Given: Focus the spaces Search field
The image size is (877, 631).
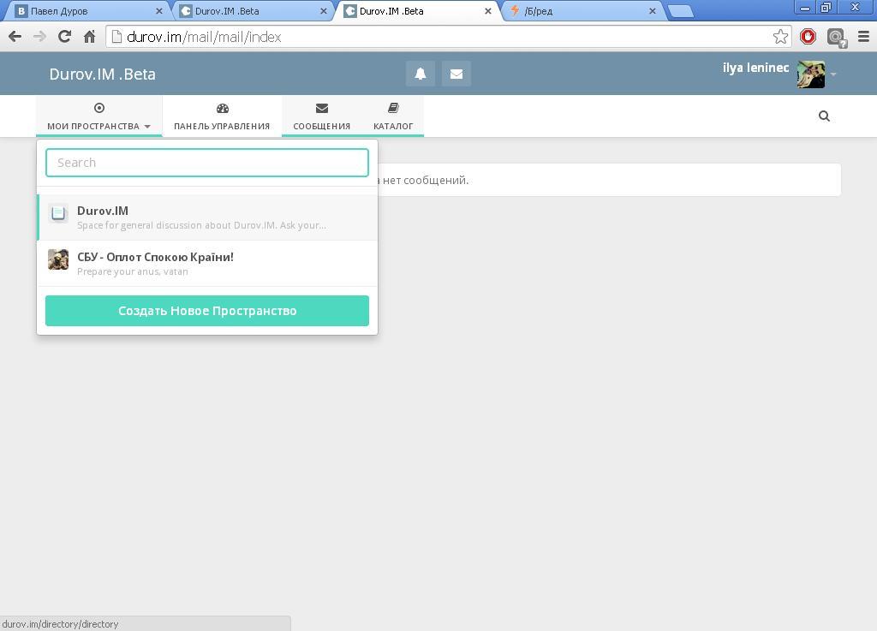Looking at the screenshot, I should (x=207, y=163).
